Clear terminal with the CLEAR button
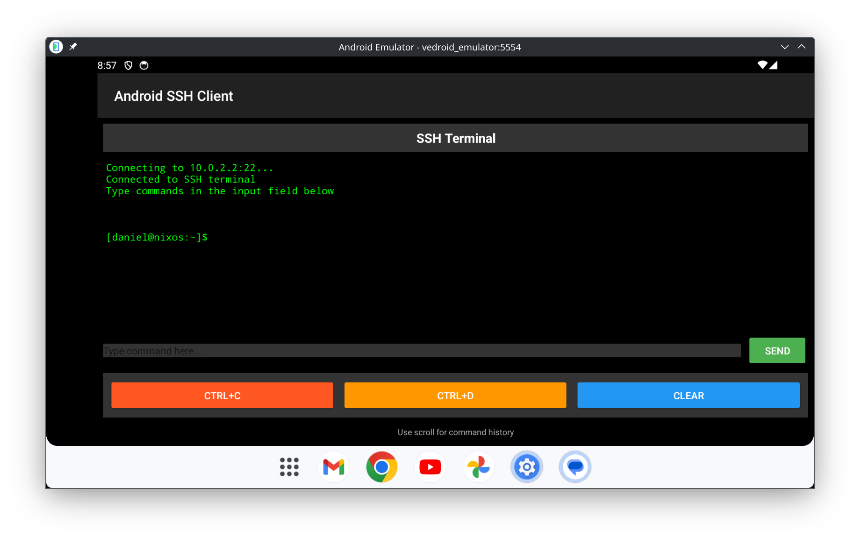 [x=688, y=395]
